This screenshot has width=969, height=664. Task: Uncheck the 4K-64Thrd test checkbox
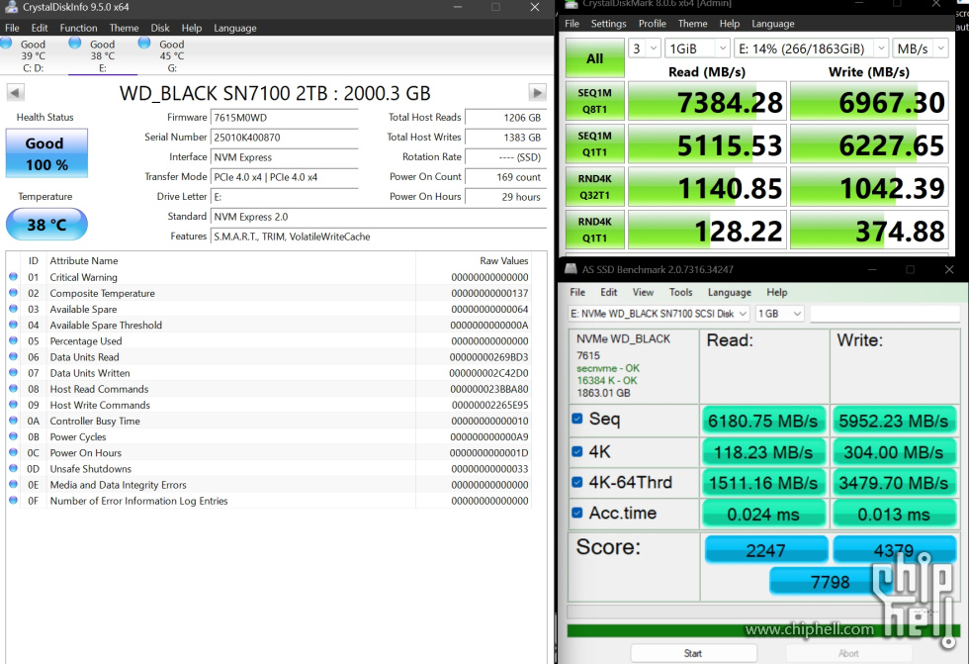pos(577,482)
